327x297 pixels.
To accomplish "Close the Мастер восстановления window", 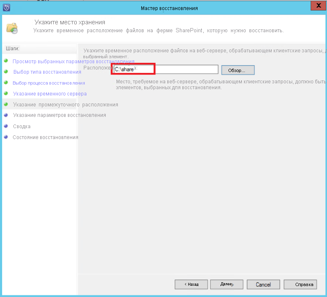I will coord(319,5).
